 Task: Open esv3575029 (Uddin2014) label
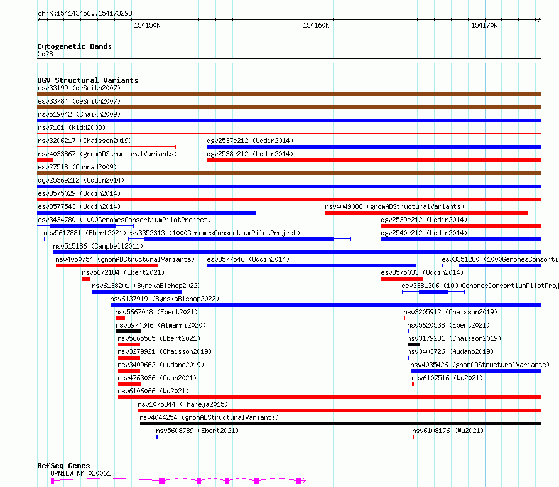coord(79,193)
